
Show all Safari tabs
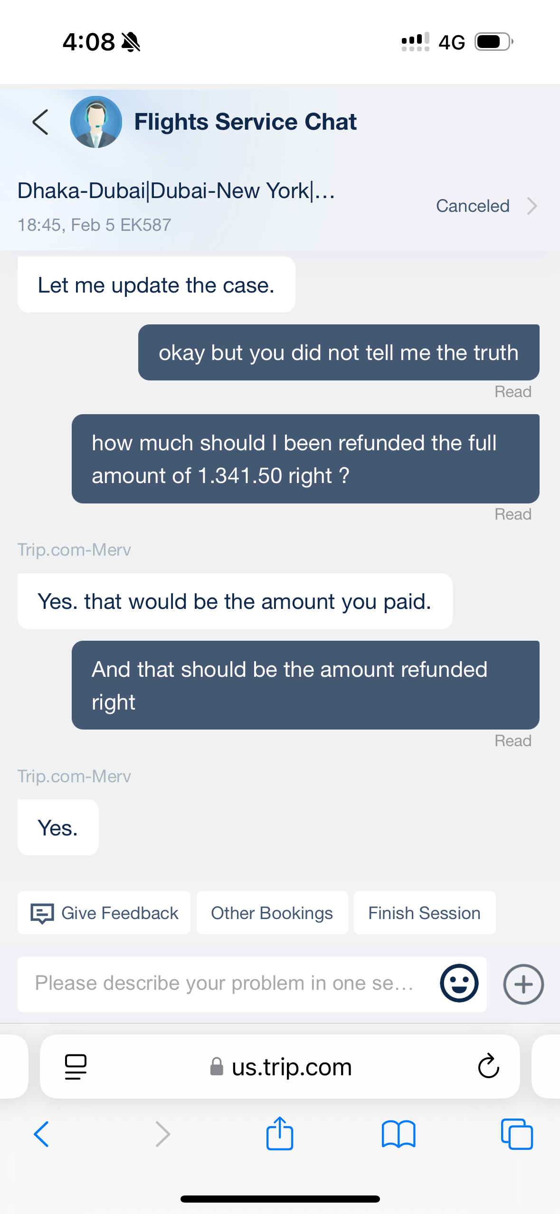click(517, 1134)
